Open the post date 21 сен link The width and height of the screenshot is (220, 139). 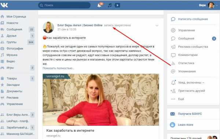(67, 29)
